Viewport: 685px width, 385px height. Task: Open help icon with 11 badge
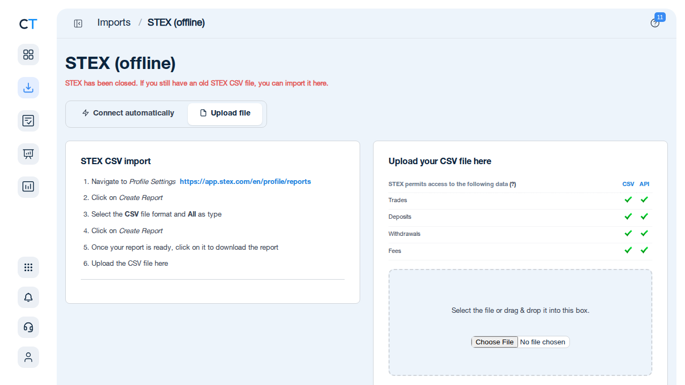coord(655,23)
